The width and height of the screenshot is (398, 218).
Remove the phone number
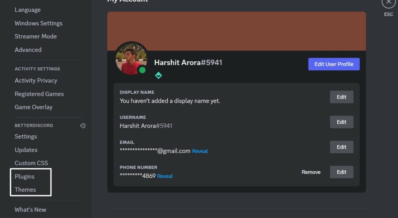(x=311, y=172)
